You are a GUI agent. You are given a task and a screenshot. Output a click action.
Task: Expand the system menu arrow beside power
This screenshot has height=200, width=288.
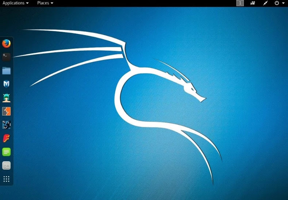283,3
